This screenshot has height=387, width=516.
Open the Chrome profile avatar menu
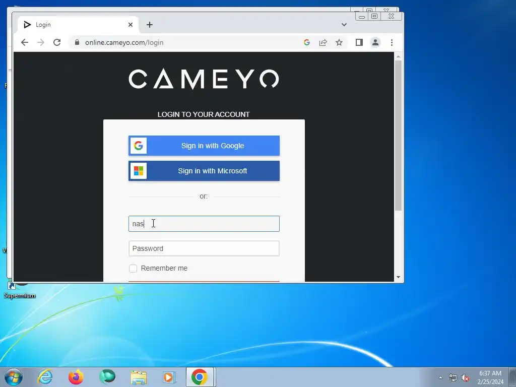coord(375,42)
